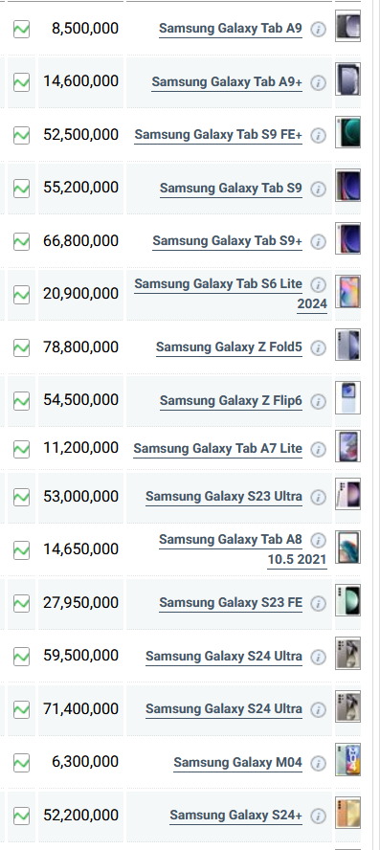Click the 59,500,000 price of Galaxy S24 Ultra
This screenshot has height=850, width=380.
tap(80, 656)
